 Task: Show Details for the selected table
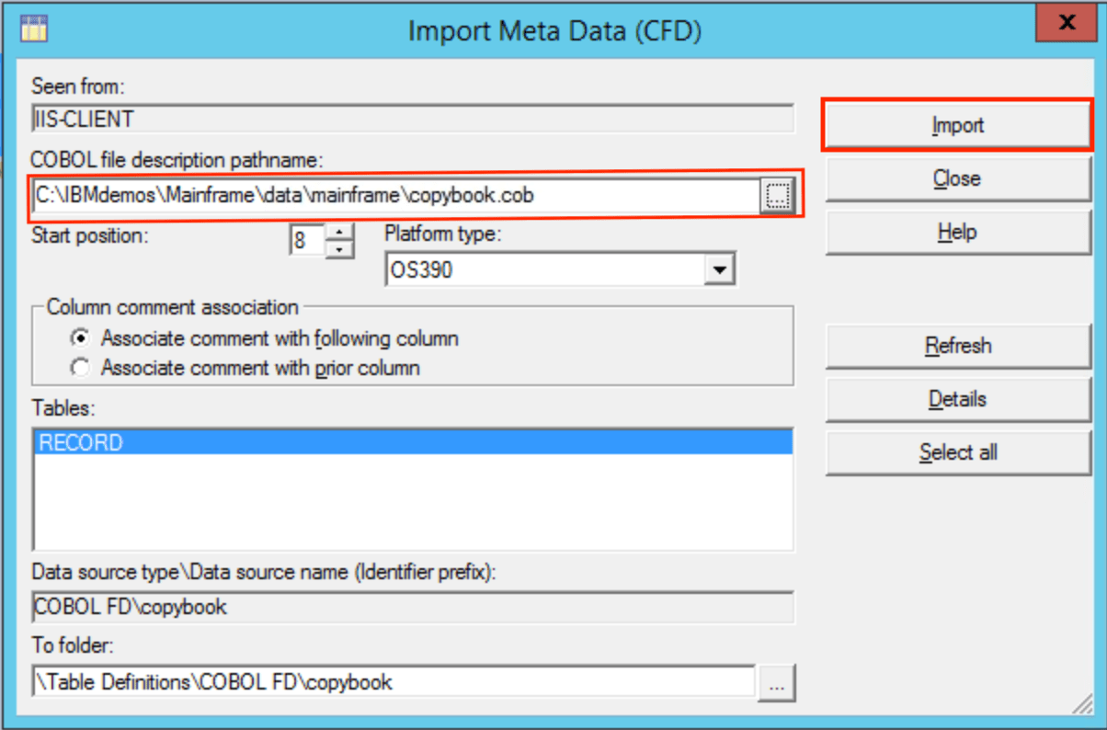pos(957,399)
